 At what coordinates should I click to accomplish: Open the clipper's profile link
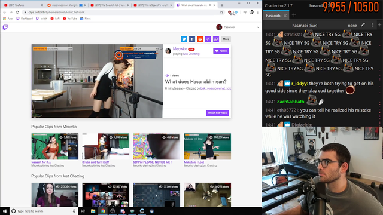click(x=215, y=88)
